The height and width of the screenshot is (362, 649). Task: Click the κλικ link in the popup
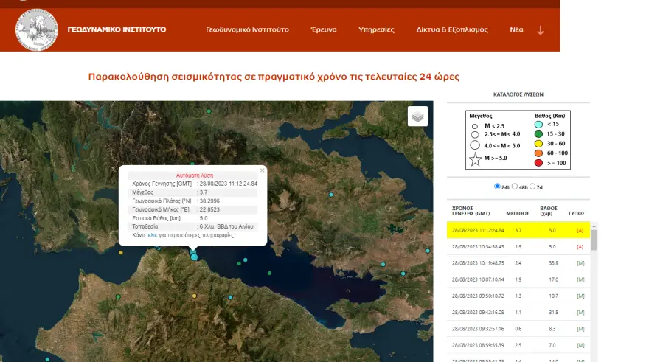[x=152, y=235]
